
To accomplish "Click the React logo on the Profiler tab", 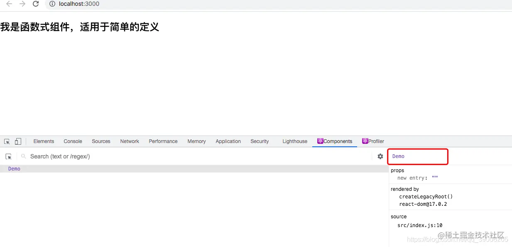I will (365, 141).
